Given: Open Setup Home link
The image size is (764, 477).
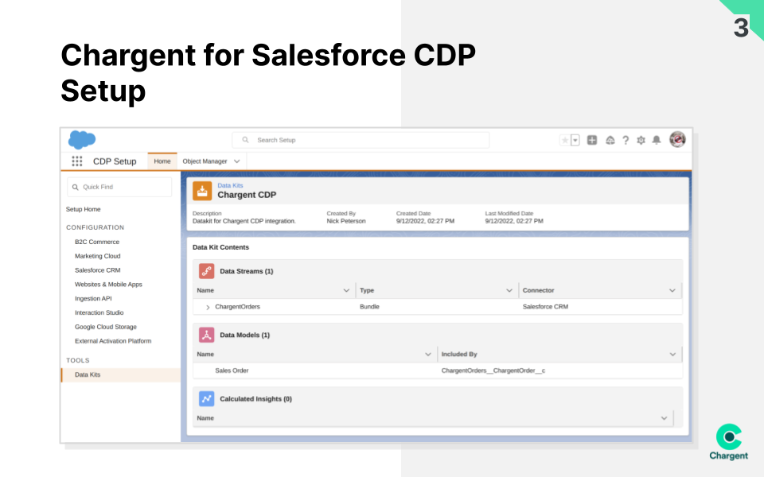Looking at the screenshot, I should [83, 209].
